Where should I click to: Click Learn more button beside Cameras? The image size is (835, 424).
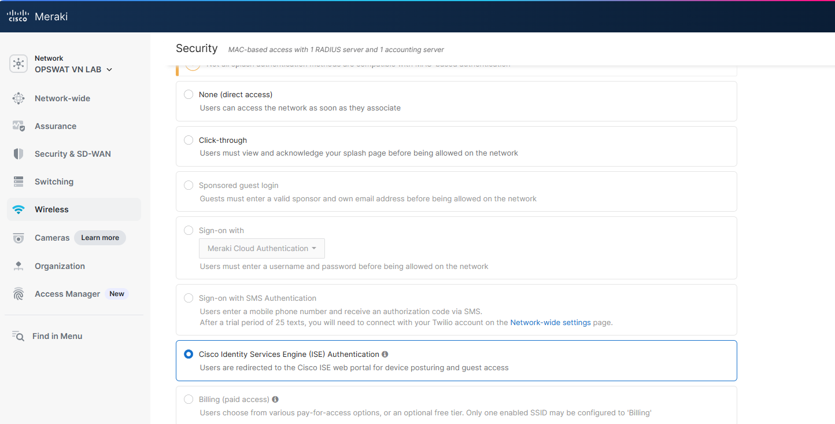click(100, 238)
